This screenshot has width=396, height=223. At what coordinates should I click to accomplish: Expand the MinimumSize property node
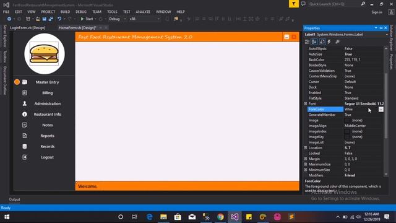point(305,170)
